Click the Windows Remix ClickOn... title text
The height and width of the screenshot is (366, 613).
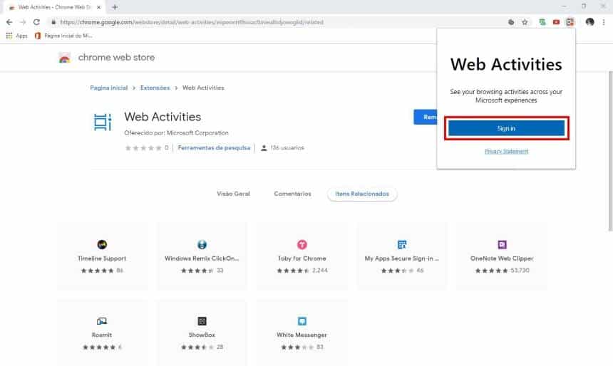pyautogui.click(x=202, y=258)
